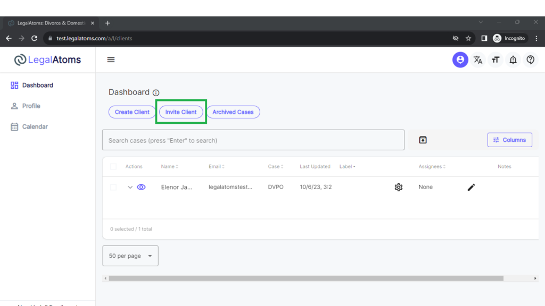Viewport: 545px width, 306px height.
Task: Open settings gear for Elenor row
Action: [x=398, y=188]
